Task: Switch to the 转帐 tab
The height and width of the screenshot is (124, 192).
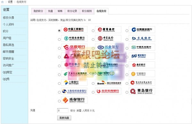Action: [60, 11]
